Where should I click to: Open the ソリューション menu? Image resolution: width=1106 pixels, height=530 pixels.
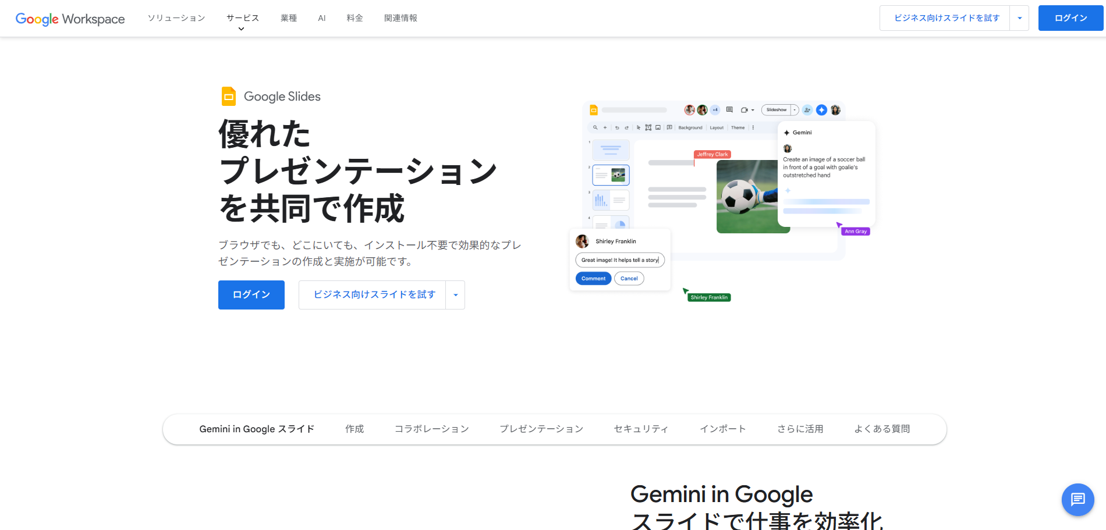tap(176, 18)
